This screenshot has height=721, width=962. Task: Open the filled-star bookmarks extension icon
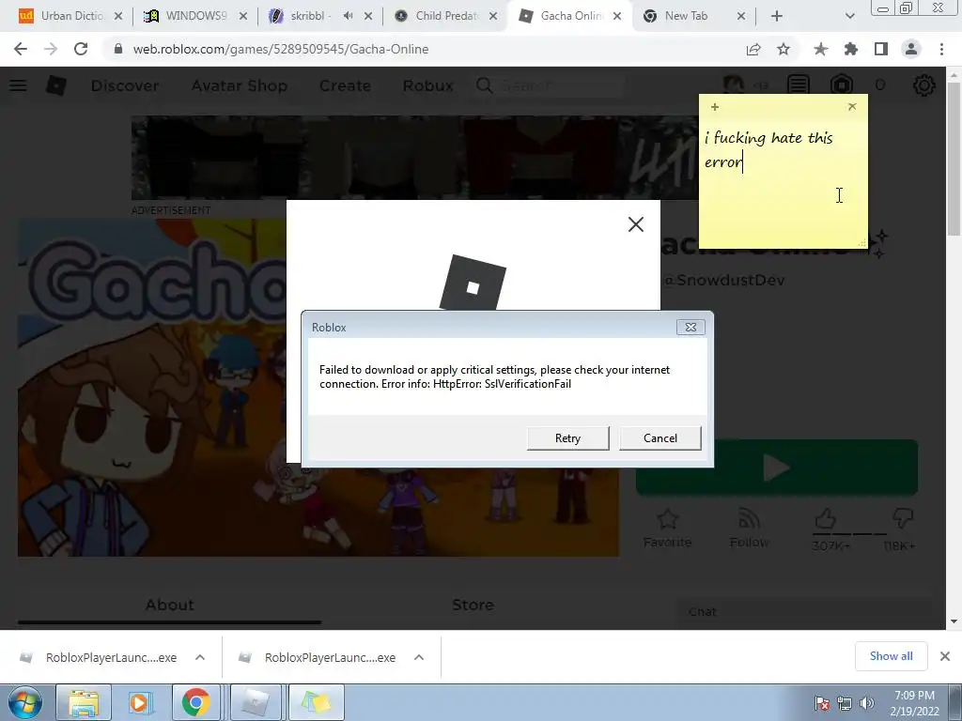820,49
